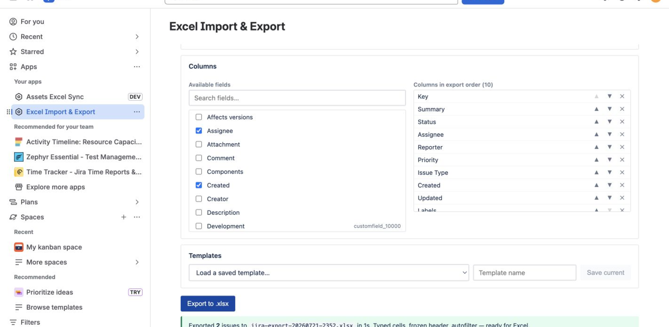Move Updated column down
Image resolution: width=669 pixels, height=327 pixels.
(x=609, y=198)
